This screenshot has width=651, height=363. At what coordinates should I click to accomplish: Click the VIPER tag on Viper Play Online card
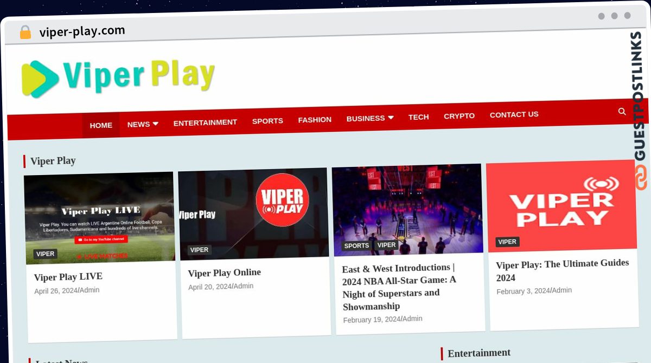[200, 250]
